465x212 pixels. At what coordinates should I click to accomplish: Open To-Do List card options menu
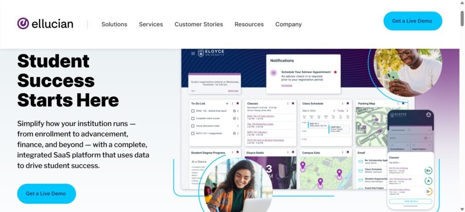(232, 103)
